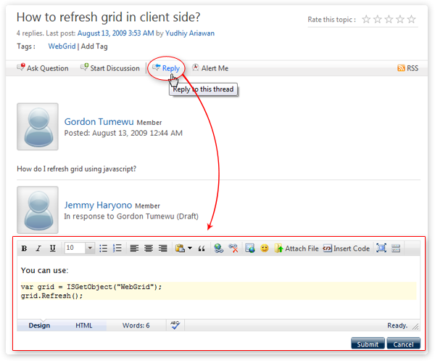Click the 'Ready.' status text
435x361 pixels.
[x=397, y=325]
